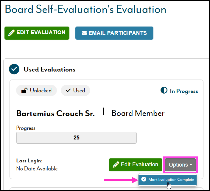Viewport: 210px width, 191px height.
Task: Click pencil icon on Bartemius's Edit Evaluation button
Action: click(116, 164)
